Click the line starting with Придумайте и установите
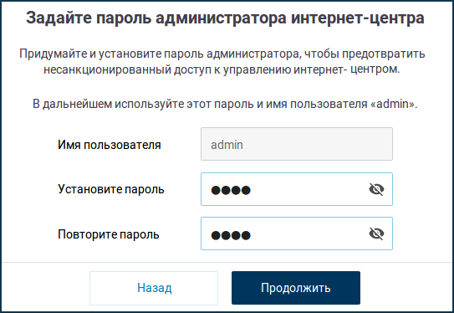454x313 pixels. coord(222,54)
